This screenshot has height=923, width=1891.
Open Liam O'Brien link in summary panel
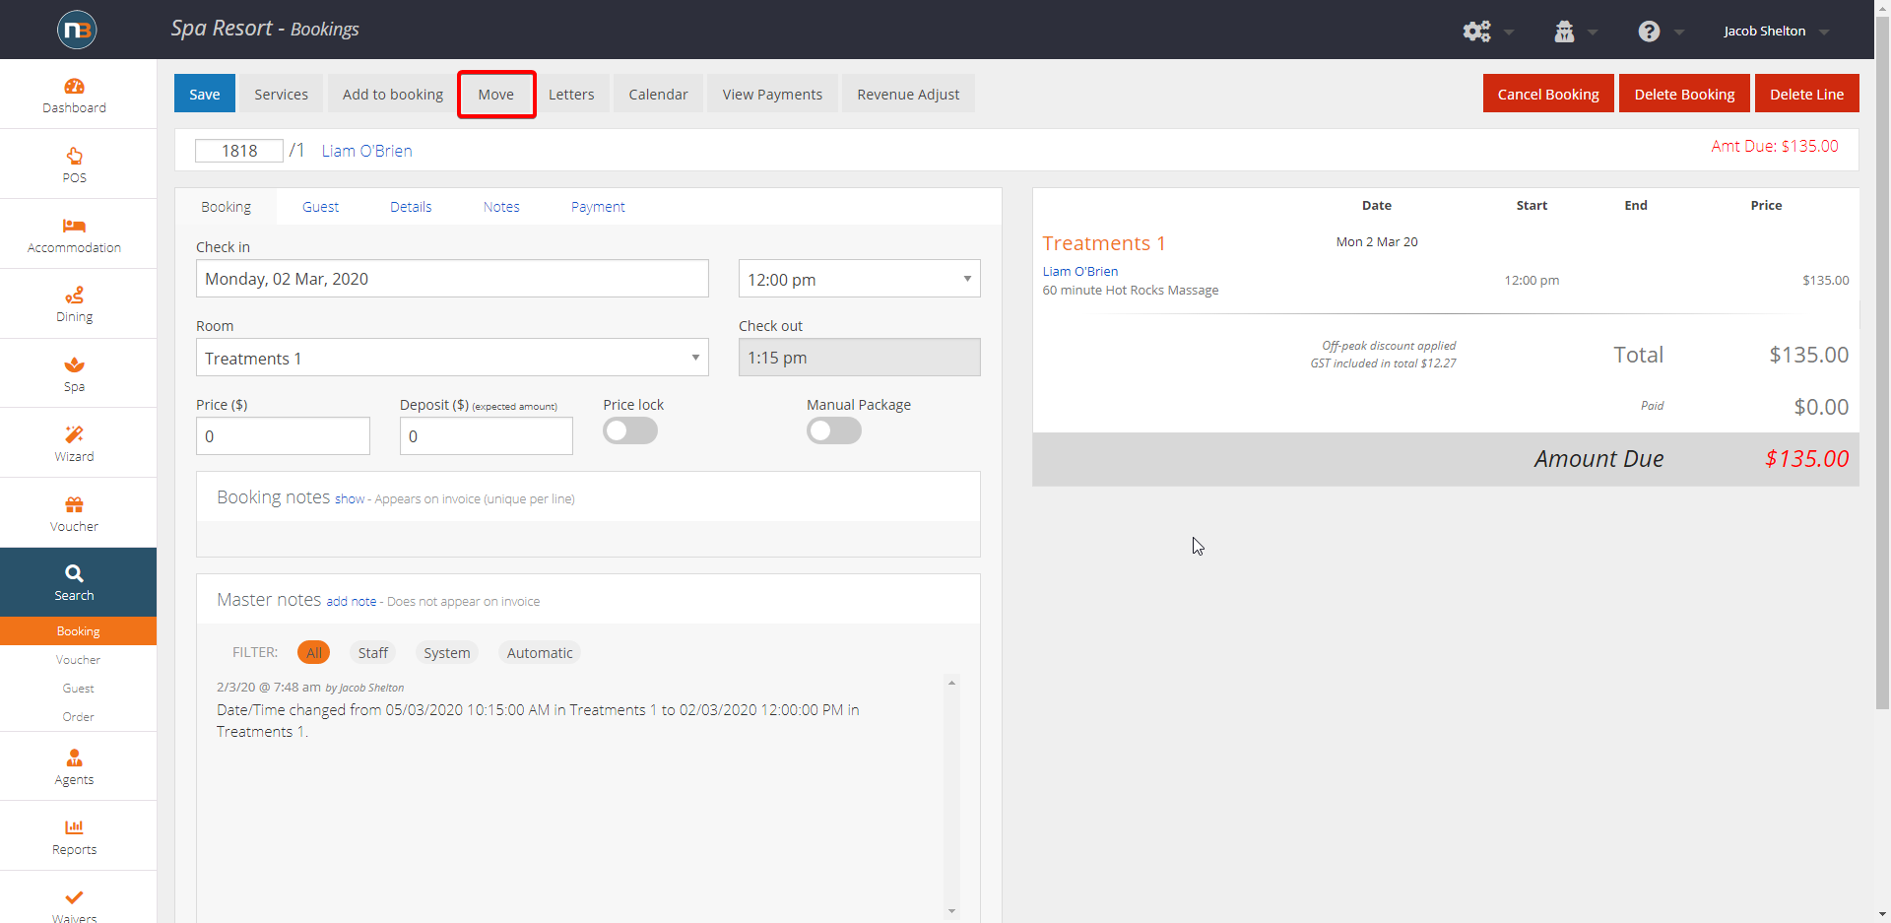pos(1080,271)
